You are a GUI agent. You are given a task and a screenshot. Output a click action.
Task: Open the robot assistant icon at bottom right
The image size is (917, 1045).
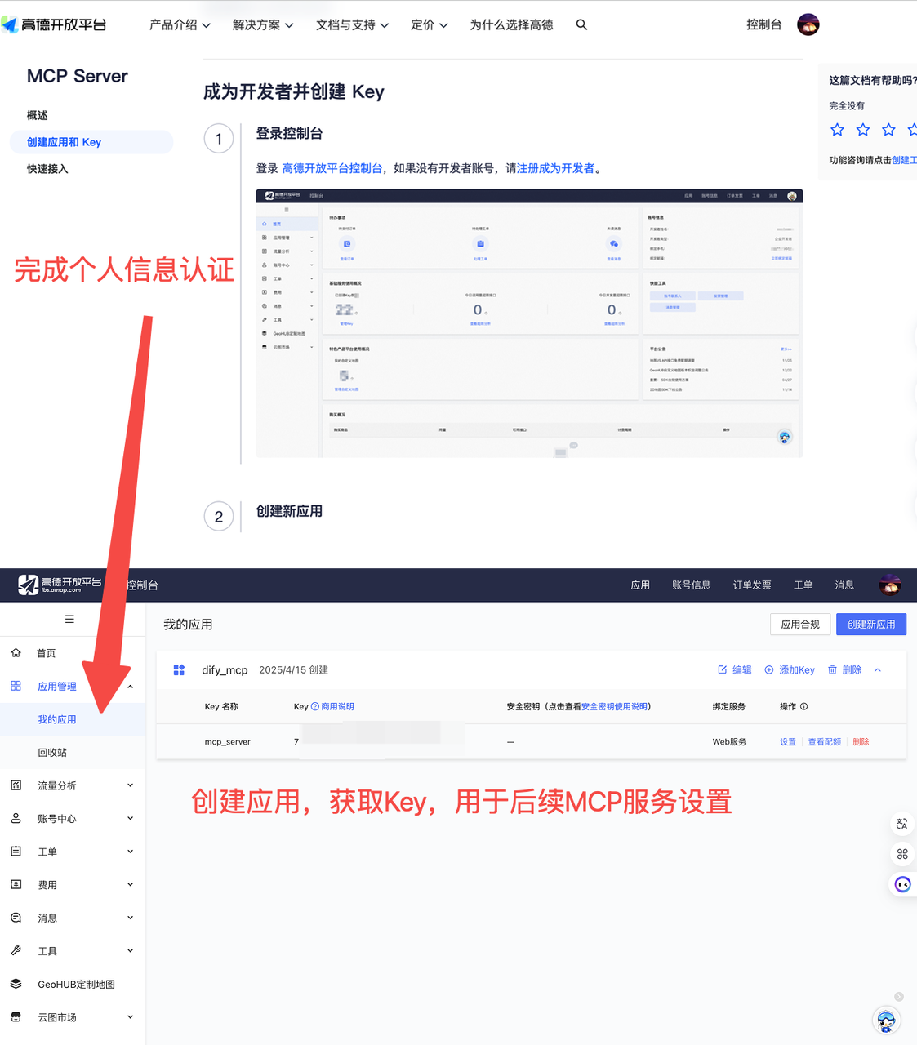tap(886, 1020)
